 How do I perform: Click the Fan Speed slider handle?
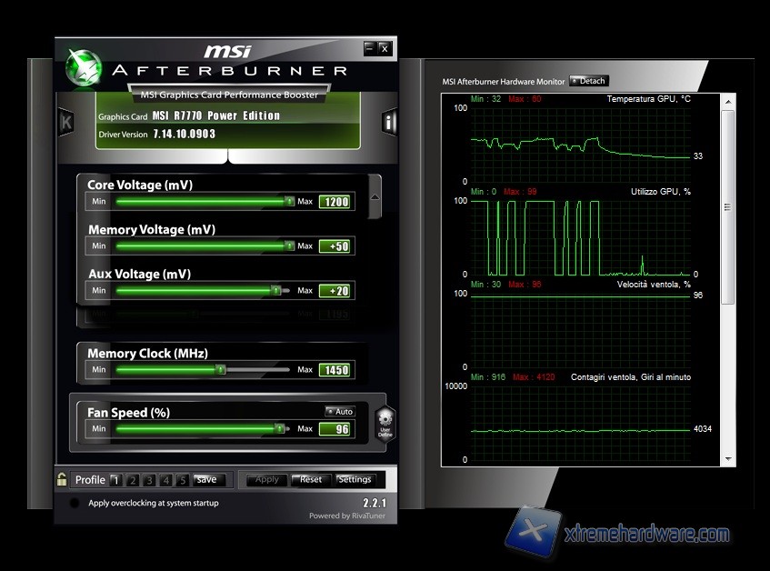[279, 429]
